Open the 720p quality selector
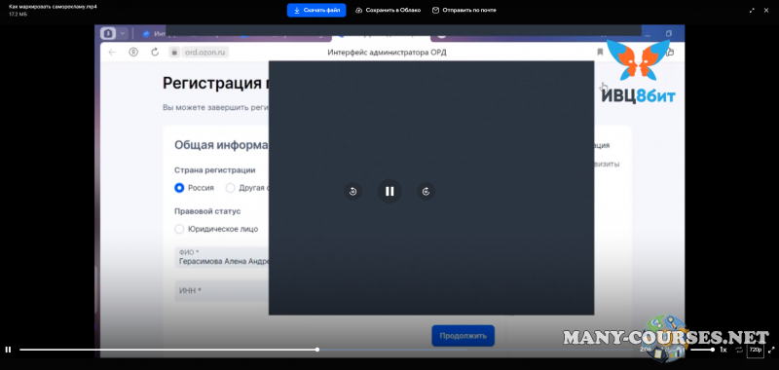 pos(756,350)
